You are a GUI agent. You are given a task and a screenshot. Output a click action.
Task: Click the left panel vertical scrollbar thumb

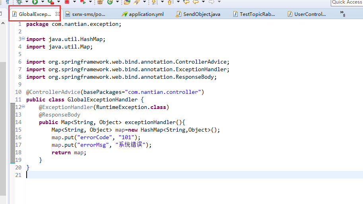(3, 129)
